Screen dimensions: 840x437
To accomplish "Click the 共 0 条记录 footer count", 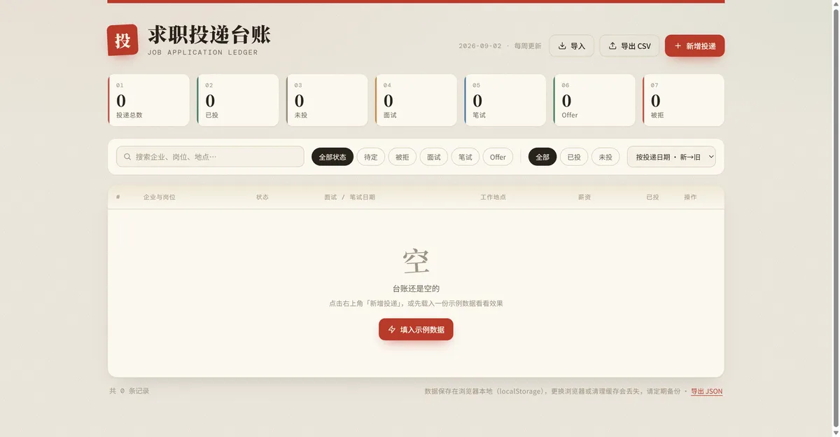I will (x=129, y=391).
